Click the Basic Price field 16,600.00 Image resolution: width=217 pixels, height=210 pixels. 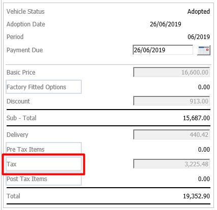point(171,73)
